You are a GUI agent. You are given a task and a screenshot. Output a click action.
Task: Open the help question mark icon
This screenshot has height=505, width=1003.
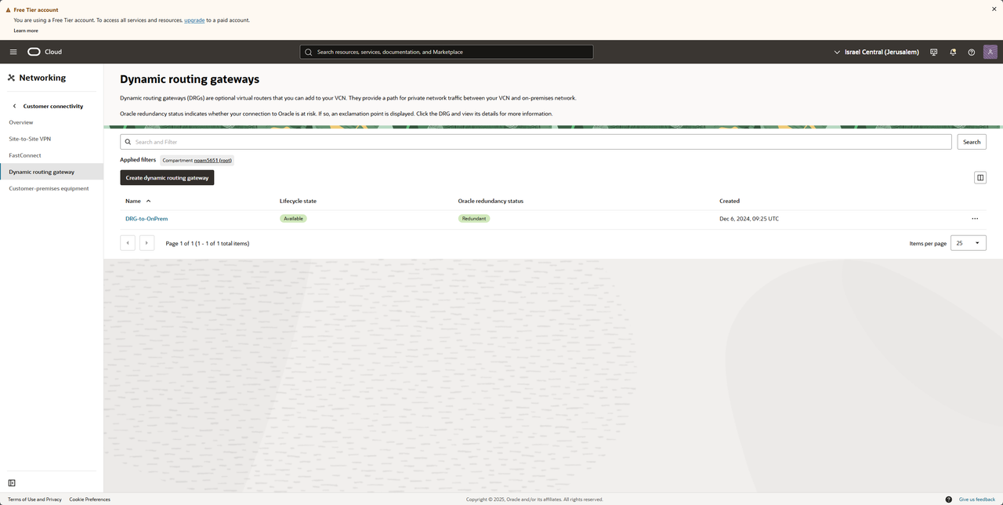coord(972,52)
